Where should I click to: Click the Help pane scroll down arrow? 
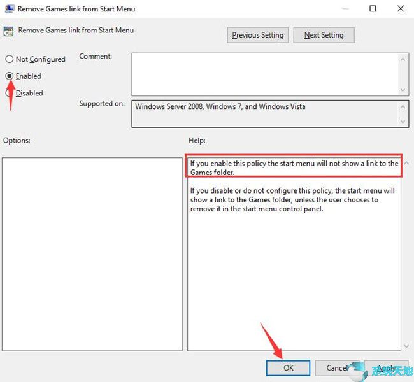point(406,346)
